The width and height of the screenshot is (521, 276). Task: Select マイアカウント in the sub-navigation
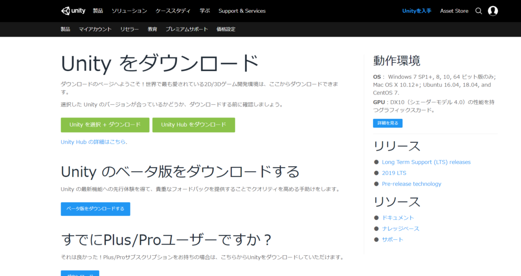coord(95,29)
